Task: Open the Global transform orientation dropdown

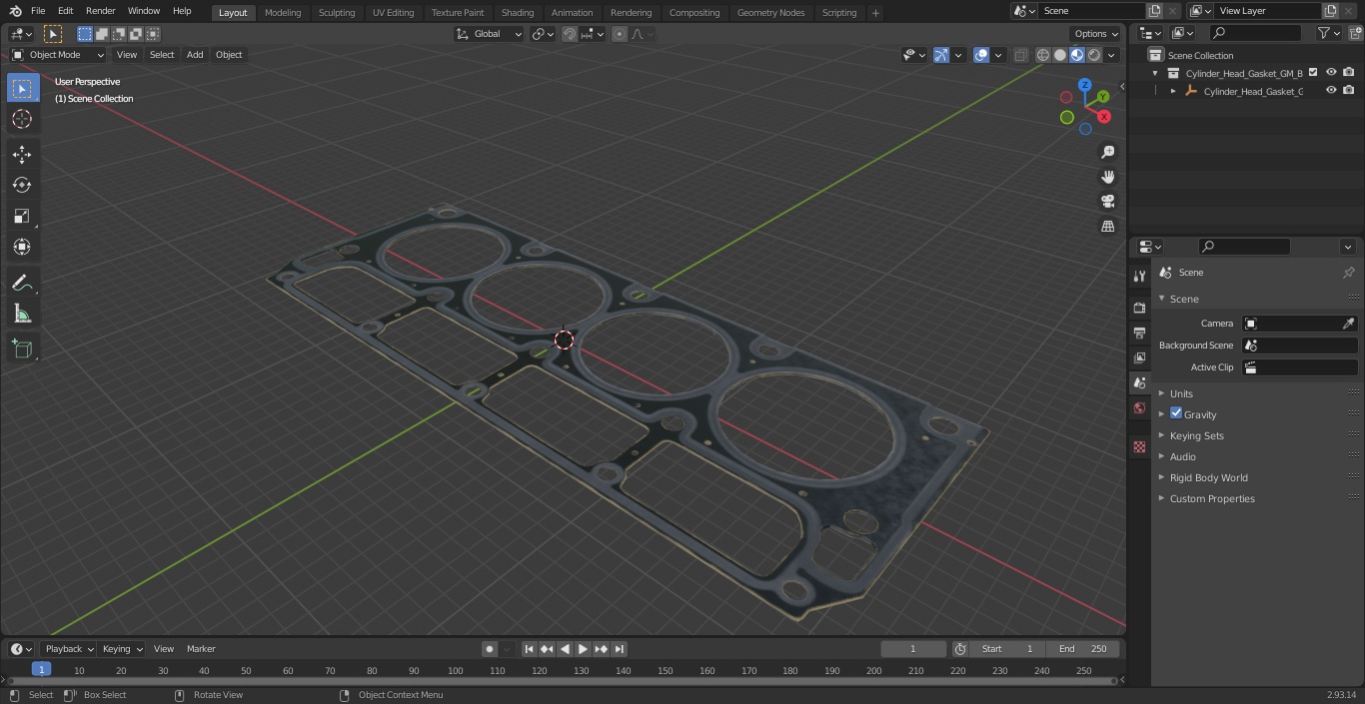Action: (x=490, y=34)
